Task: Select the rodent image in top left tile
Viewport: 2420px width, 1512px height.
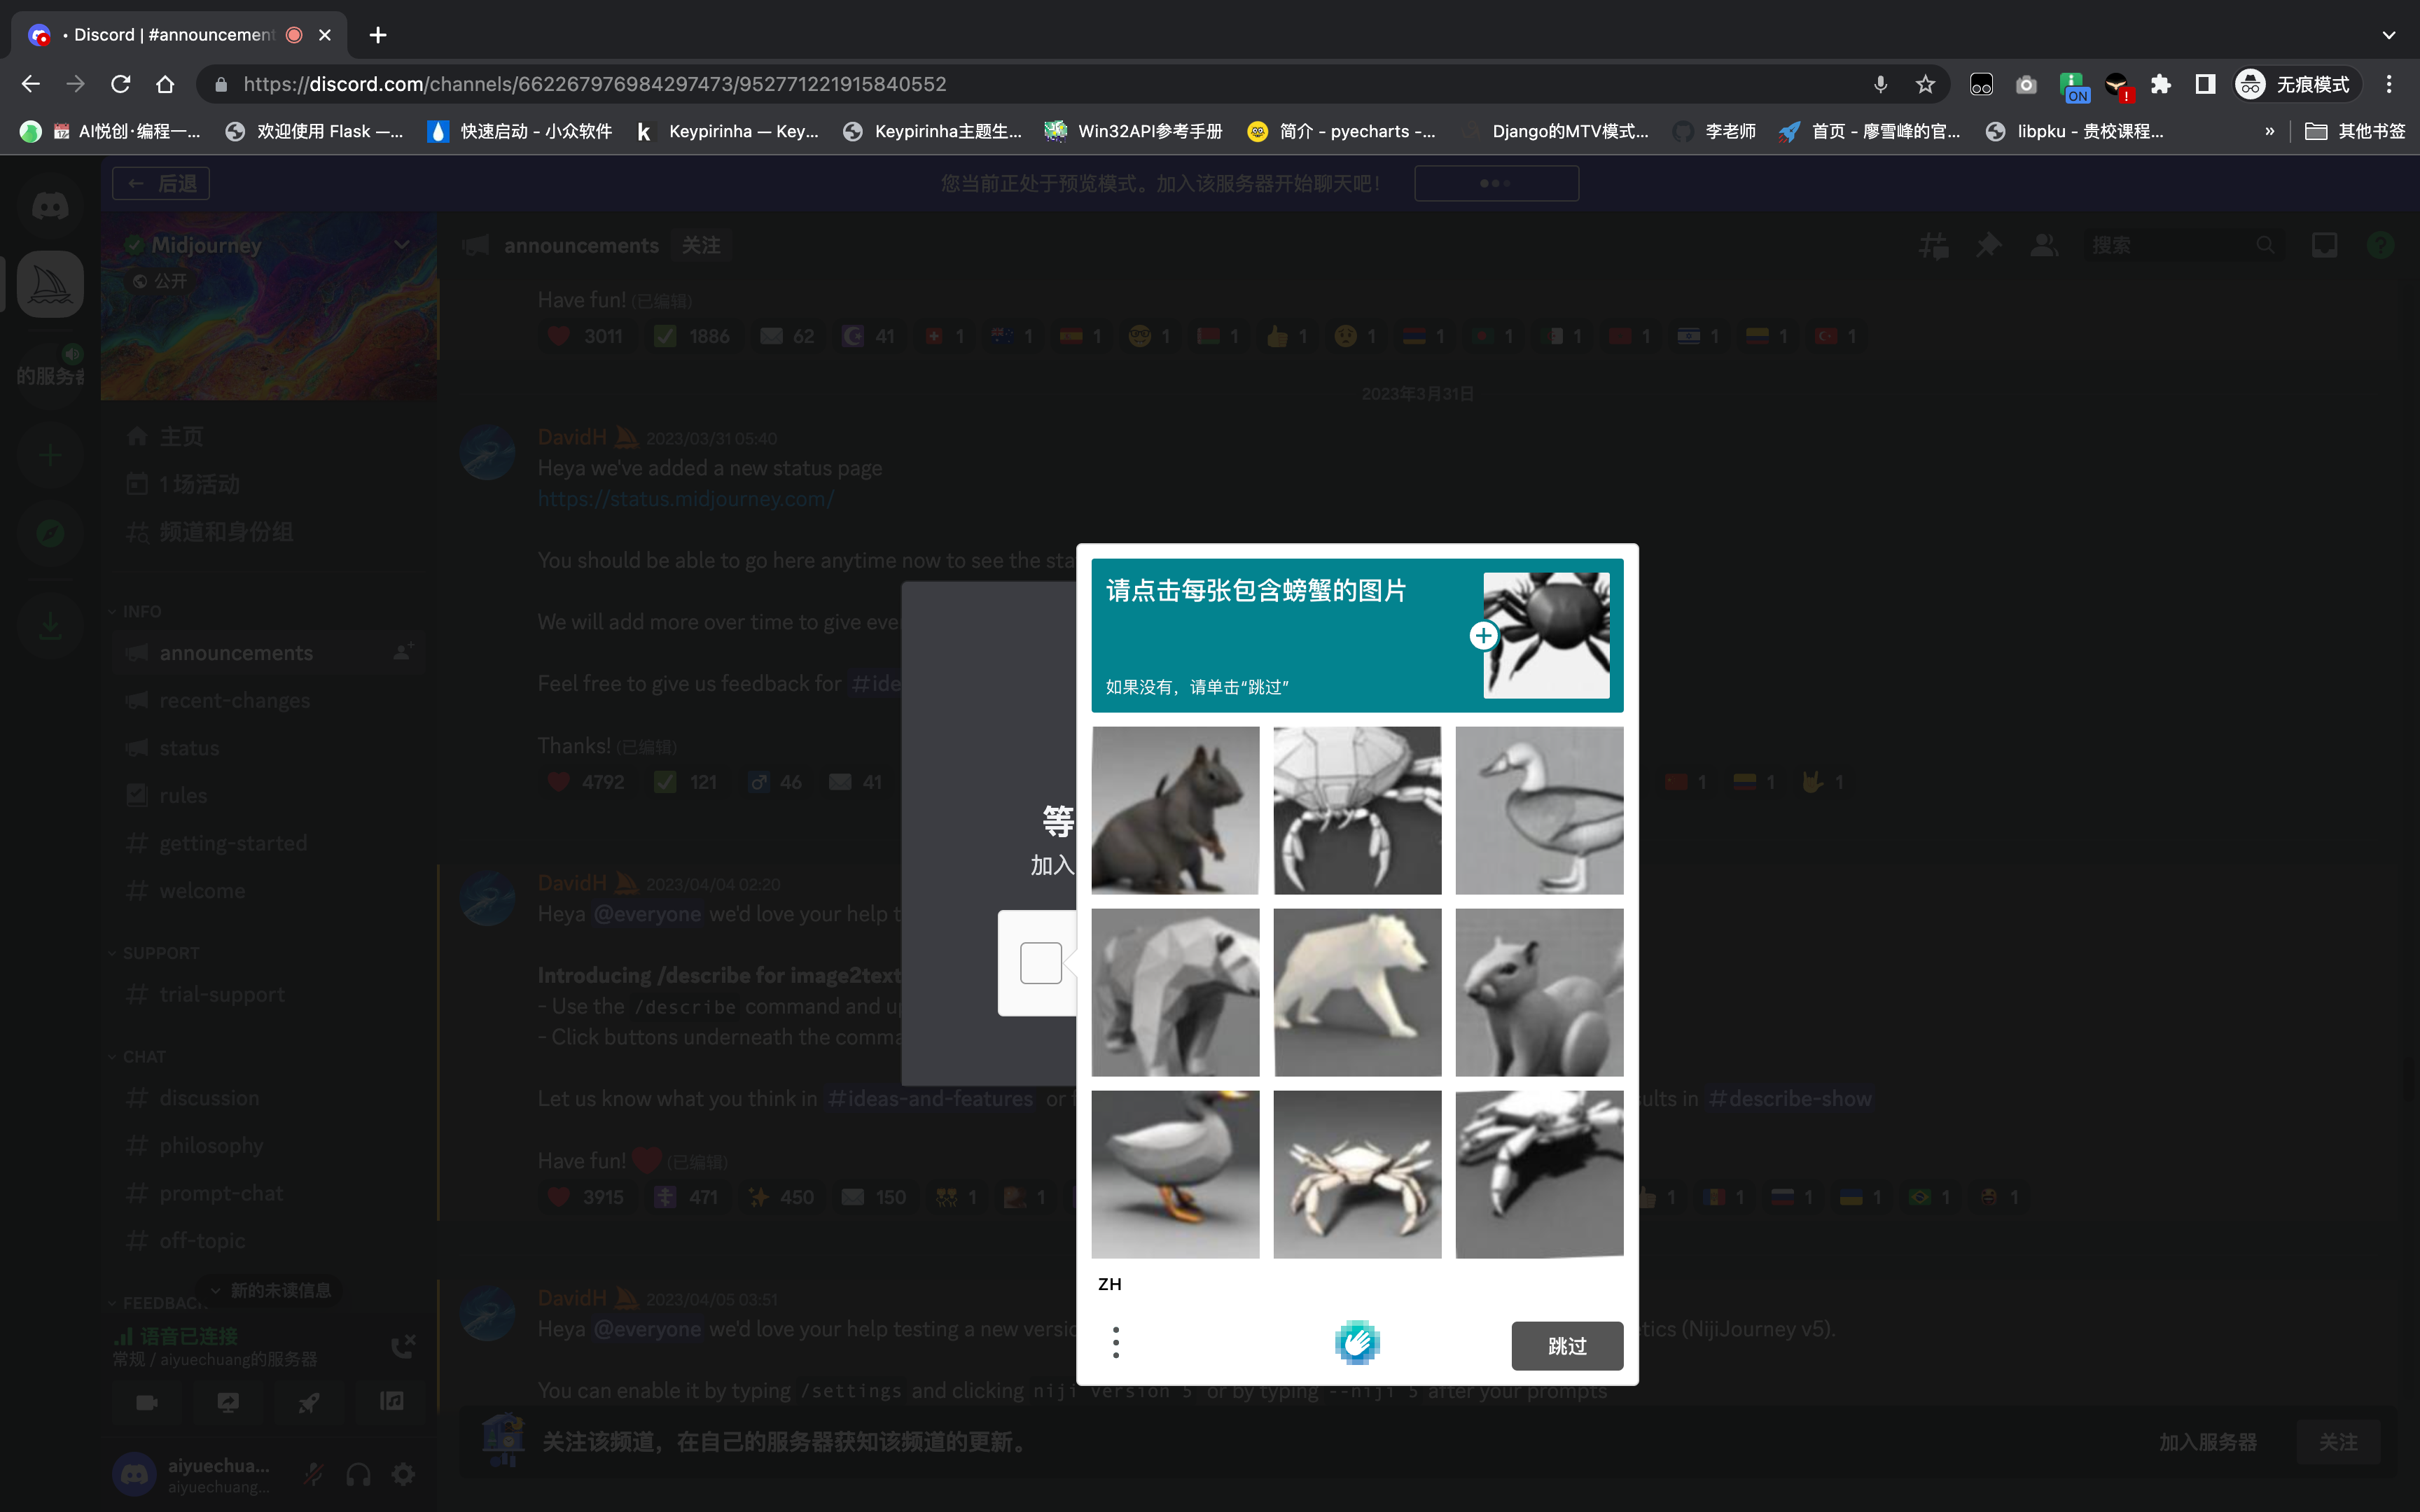Action: (x=1175, y=810)
